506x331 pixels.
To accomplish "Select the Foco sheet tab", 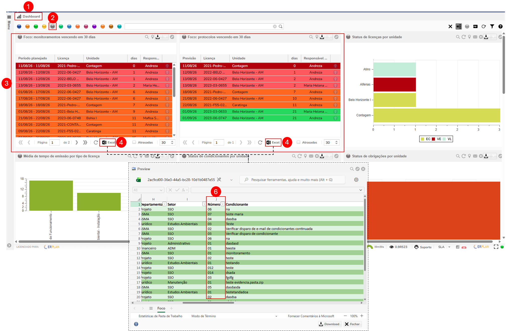I will coord(161,308).
